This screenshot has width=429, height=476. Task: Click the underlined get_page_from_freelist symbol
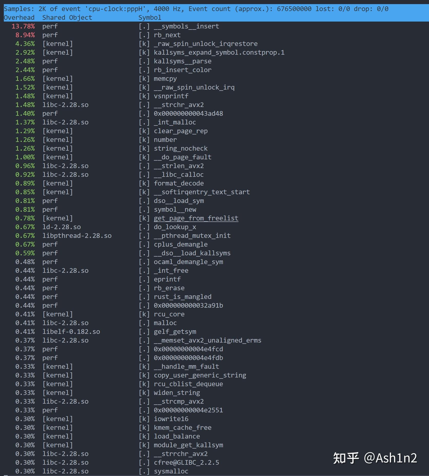click(x=196, y=218)
